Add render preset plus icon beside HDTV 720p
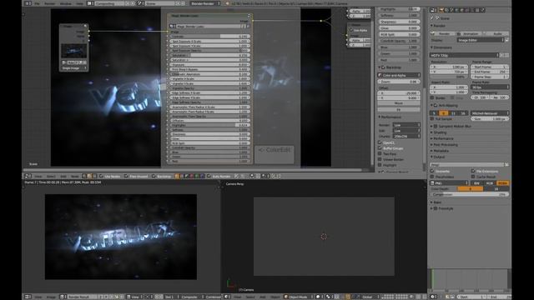 coord(501,55)
